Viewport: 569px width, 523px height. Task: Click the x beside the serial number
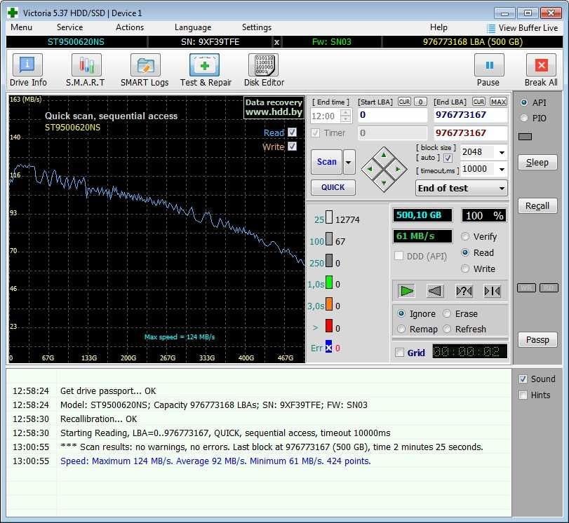pos(276,42)
